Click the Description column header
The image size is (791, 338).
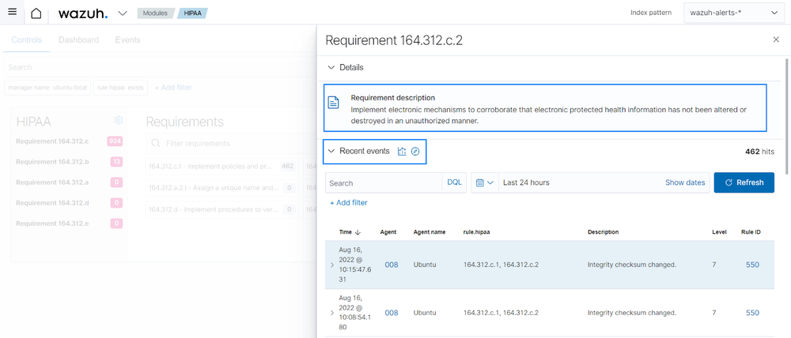coord(603,232)
